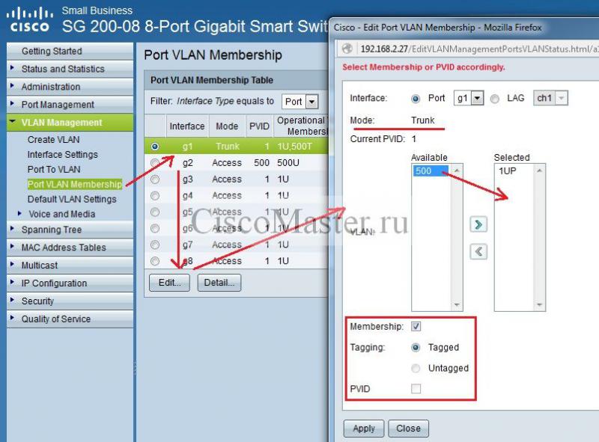Click the Available list scroll-up arrow
Viewport: 599px width, 442px height.
[457, 171]
